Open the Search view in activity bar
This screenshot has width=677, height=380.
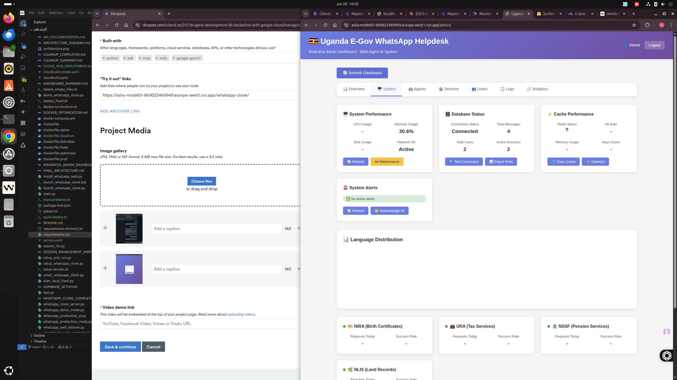click(x=23, y=34)
